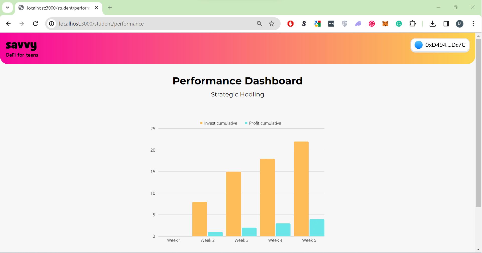482x253 pixels.
Task: Minimize the browser window
Action: pyautogui.click(x=438, y=8)
